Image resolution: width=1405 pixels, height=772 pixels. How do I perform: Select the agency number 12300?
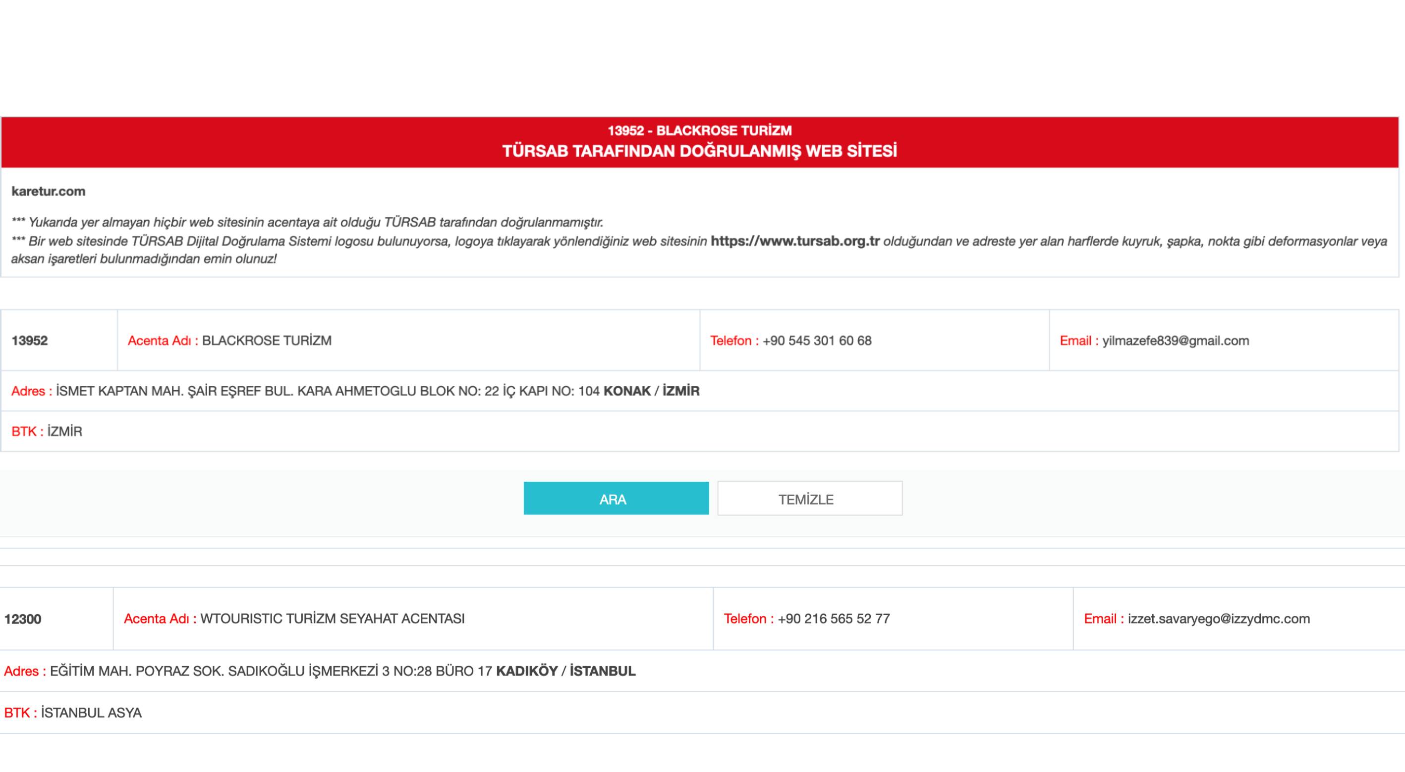click(22, 619)
